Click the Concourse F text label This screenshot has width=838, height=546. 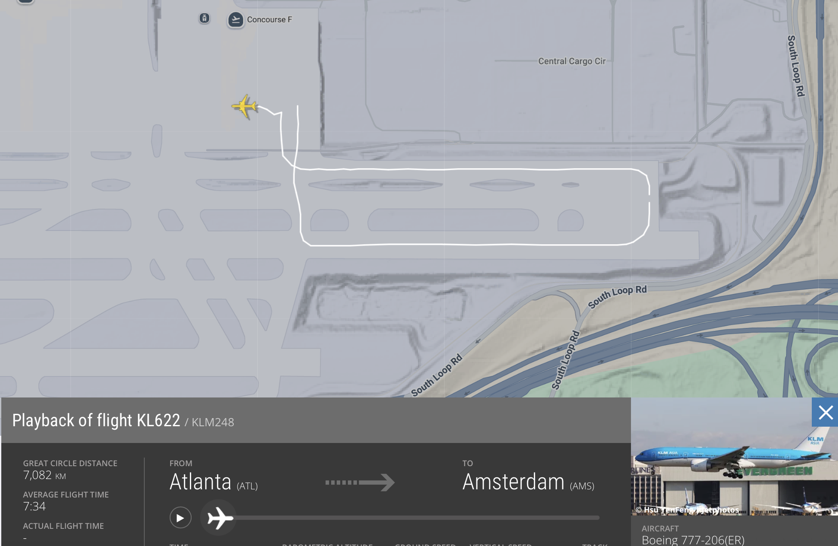(x=269, y=20)
